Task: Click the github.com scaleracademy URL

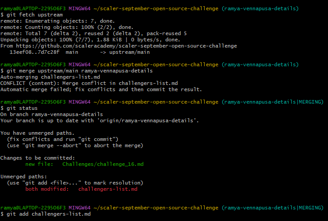Action: point(126,46)
